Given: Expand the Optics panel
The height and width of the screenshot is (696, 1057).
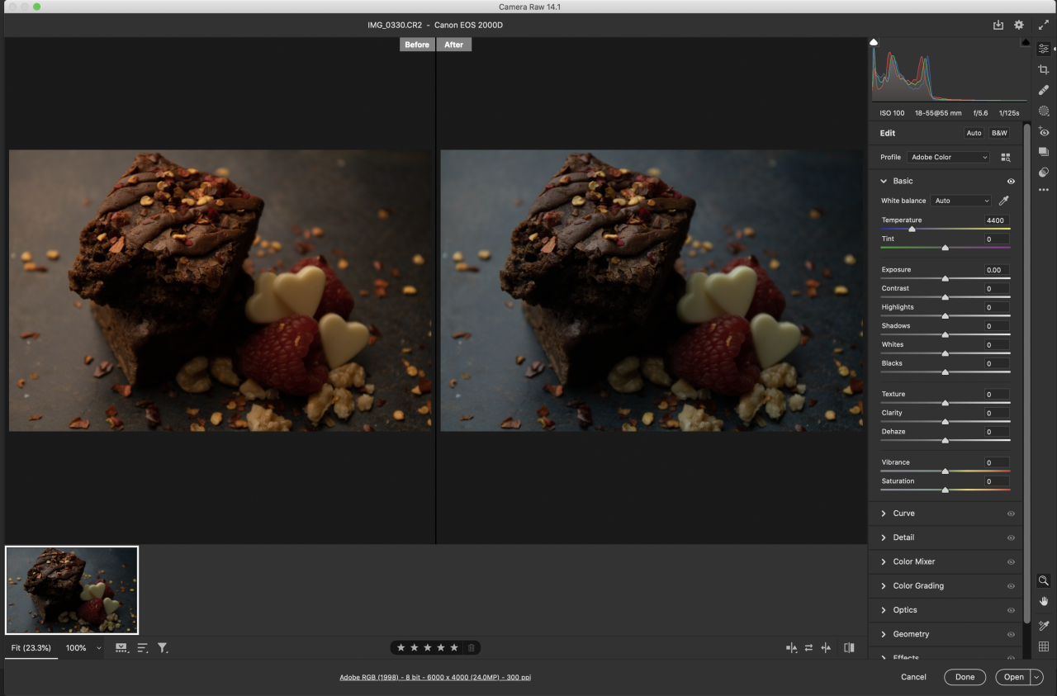Looking at the screenshot, I should pos(884,610).
